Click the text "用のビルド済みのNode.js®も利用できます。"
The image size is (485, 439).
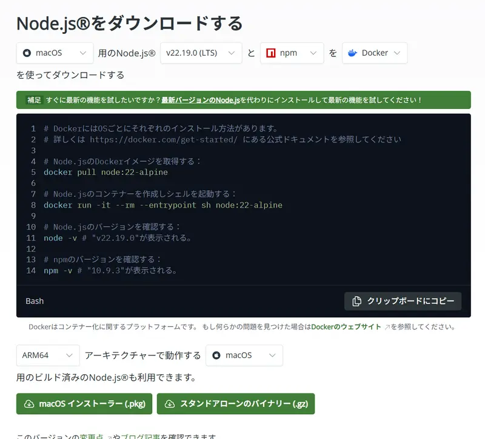coord(105,377)
